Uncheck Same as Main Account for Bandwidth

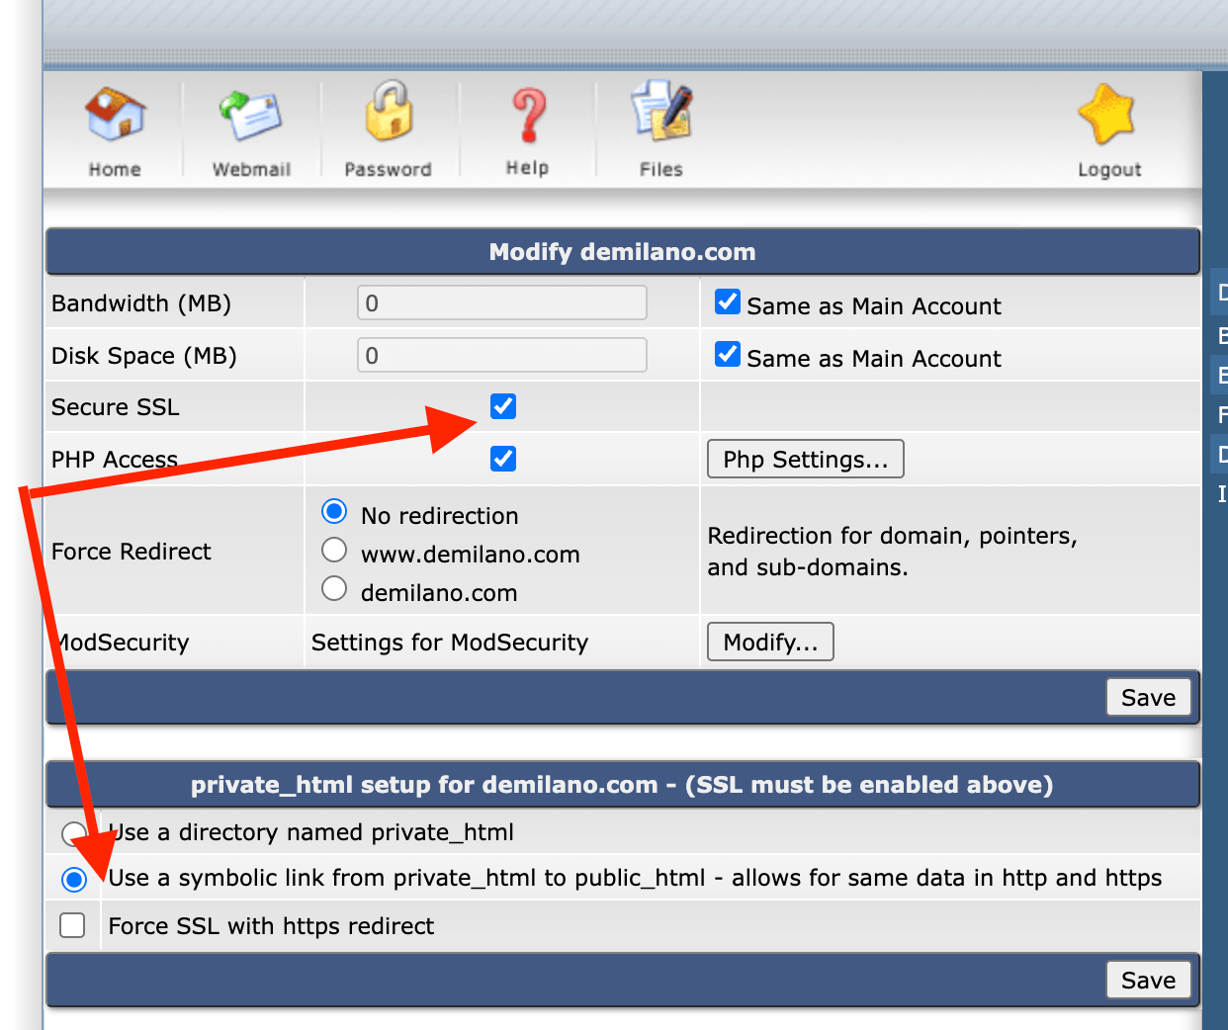point(728,301)
